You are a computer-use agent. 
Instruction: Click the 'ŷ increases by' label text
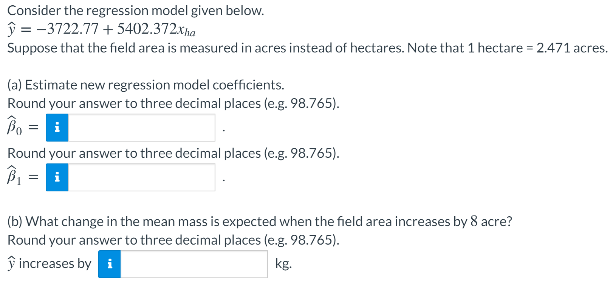coord(49,263)
